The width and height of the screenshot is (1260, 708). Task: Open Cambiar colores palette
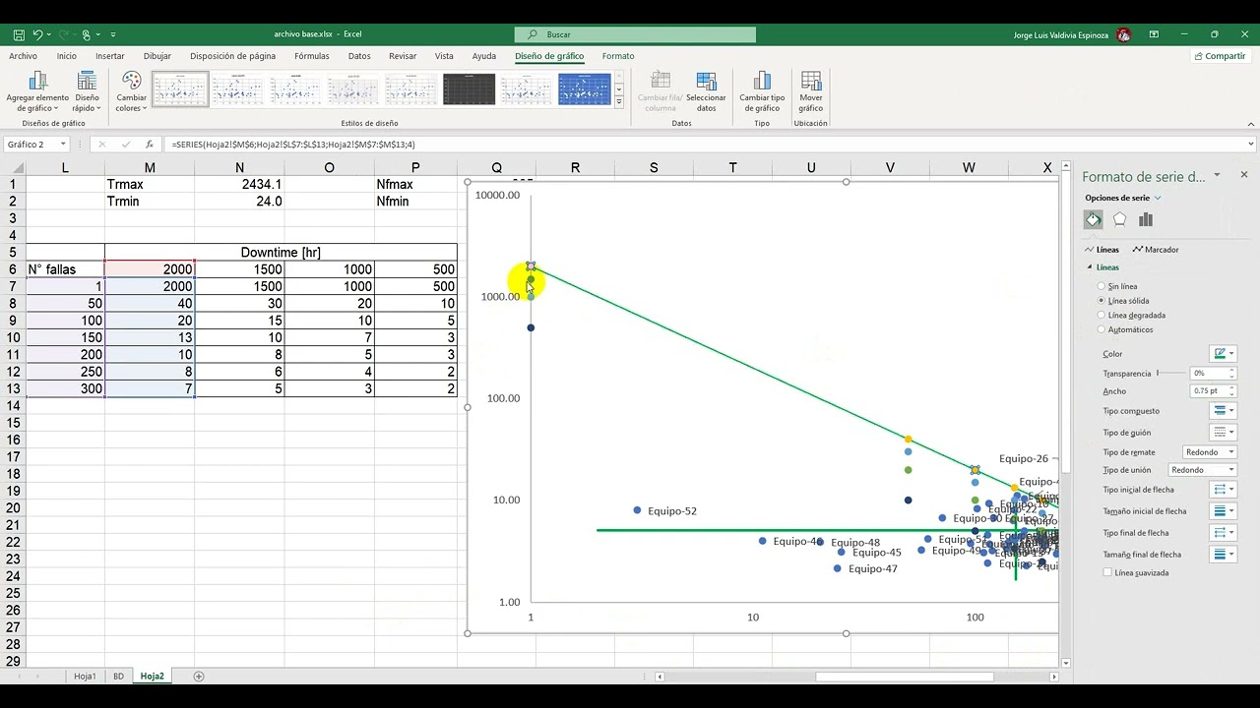[x=131, y=91]
